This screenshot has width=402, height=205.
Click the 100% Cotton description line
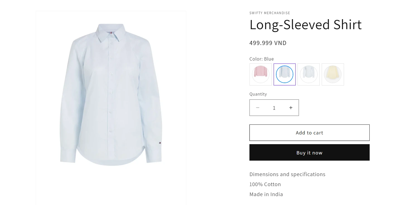coord(265,184)
